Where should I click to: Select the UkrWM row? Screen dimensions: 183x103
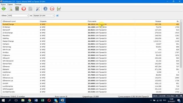(x=91, y=83)
